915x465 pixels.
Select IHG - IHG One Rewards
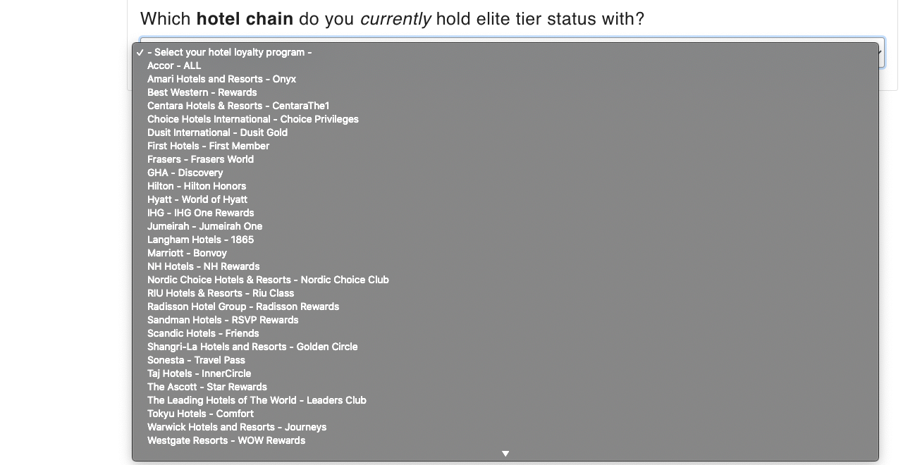tap(505, 213)
